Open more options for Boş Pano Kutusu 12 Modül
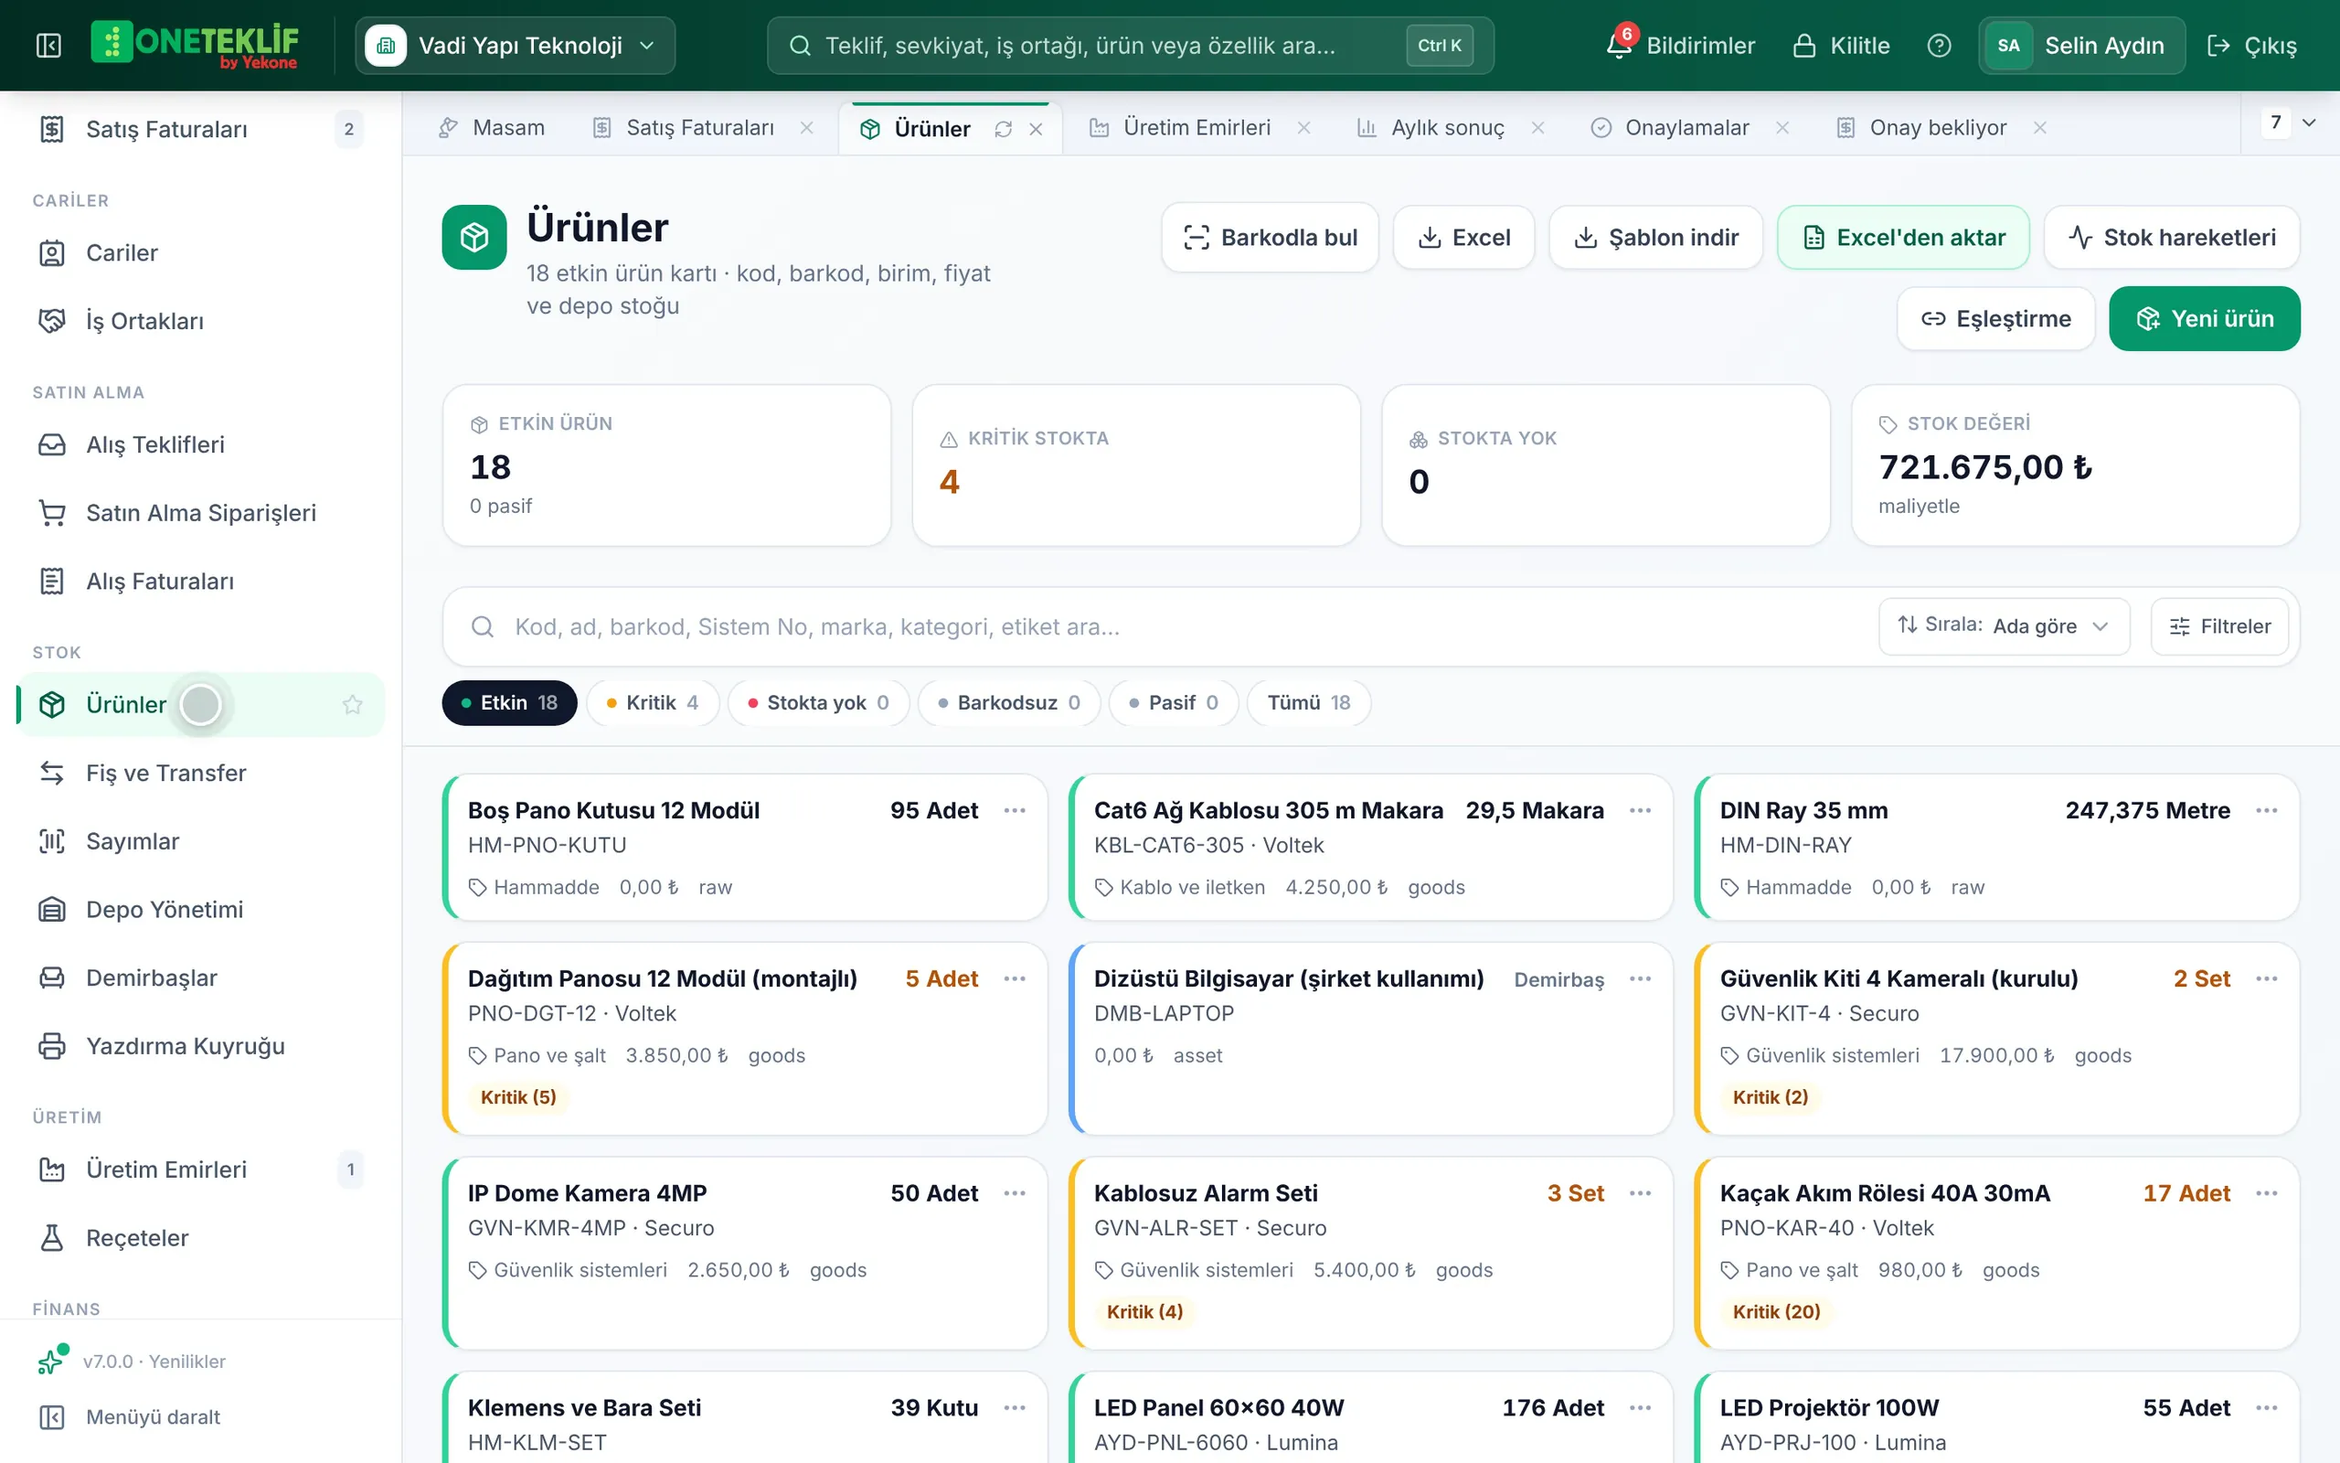The image size is (2340, 1463). [x=1015, y=810]
